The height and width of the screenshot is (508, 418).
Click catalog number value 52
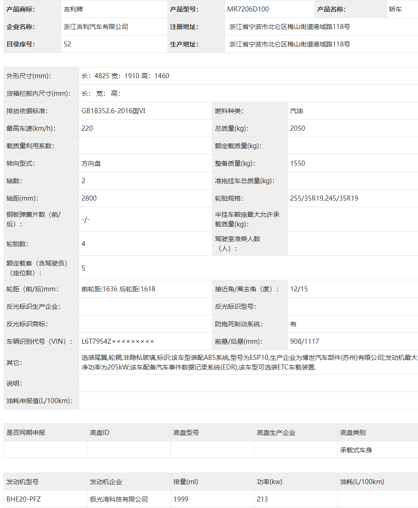click(67, 44)
